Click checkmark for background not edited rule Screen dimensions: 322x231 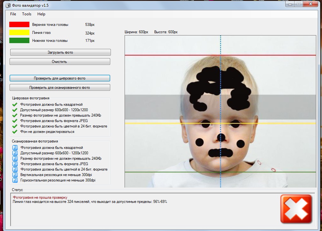15,132
